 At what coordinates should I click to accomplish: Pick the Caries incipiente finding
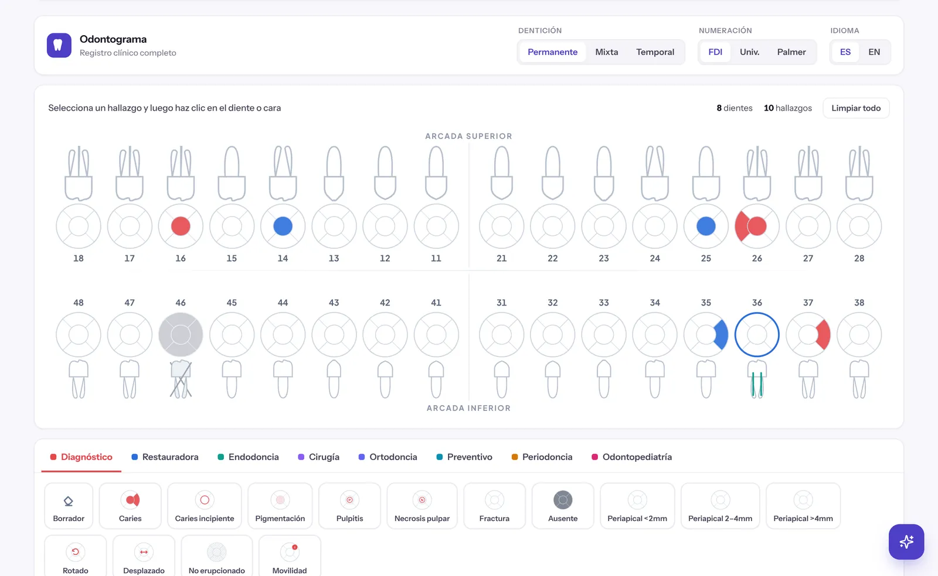[205, 506]
